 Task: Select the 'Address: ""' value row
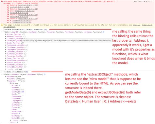coord(17,88)
